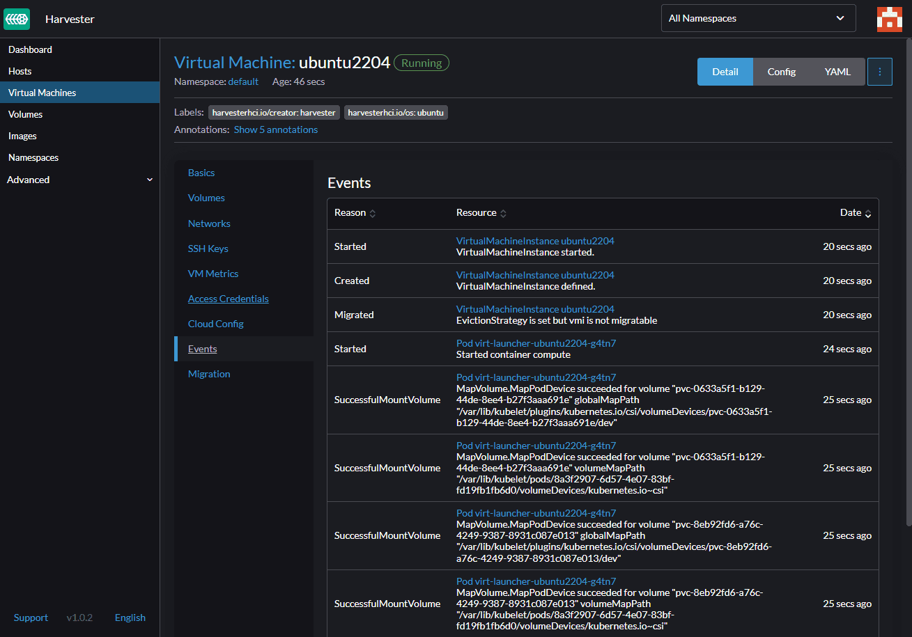
Task: Change language via English link
Action: (130, 618)
